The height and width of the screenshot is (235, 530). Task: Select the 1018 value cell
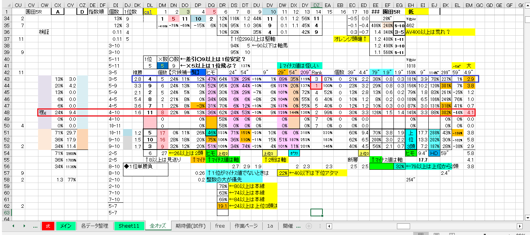[x=411, y=66]
